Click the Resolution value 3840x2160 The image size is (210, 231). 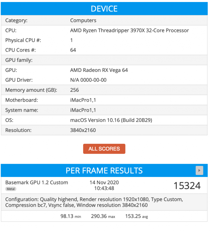tap(83, 130)
